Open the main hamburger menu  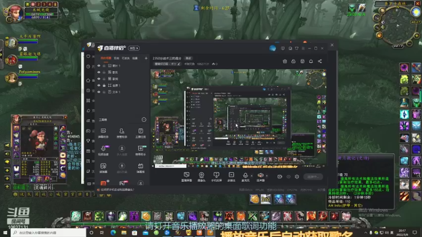303,48
